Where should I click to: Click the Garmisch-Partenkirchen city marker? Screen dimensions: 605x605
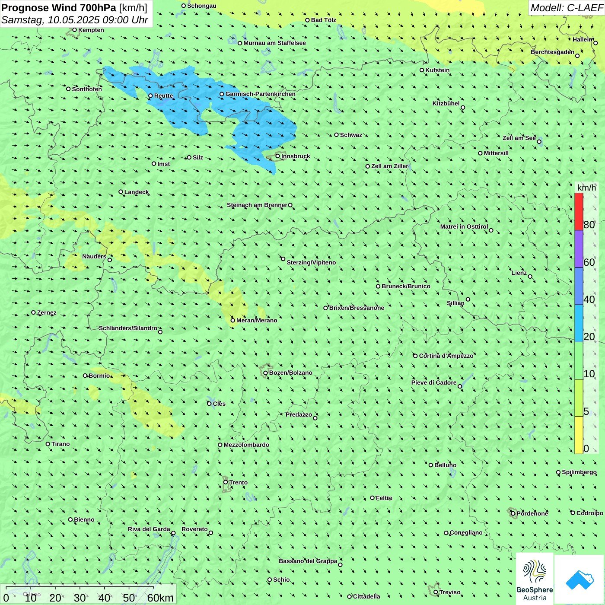pyautogui.click(x=222, y=94)
